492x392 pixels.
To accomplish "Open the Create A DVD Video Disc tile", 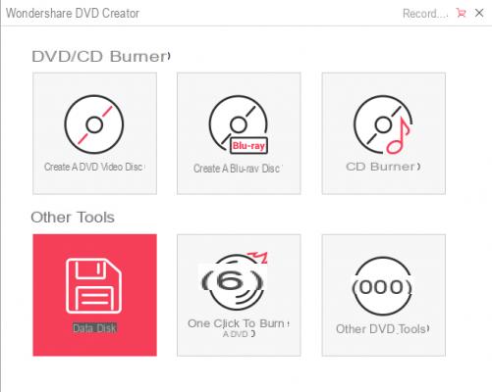I will point(94,133).
